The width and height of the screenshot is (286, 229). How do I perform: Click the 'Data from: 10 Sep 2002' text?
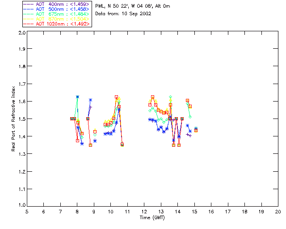click(x=123, y=14)
